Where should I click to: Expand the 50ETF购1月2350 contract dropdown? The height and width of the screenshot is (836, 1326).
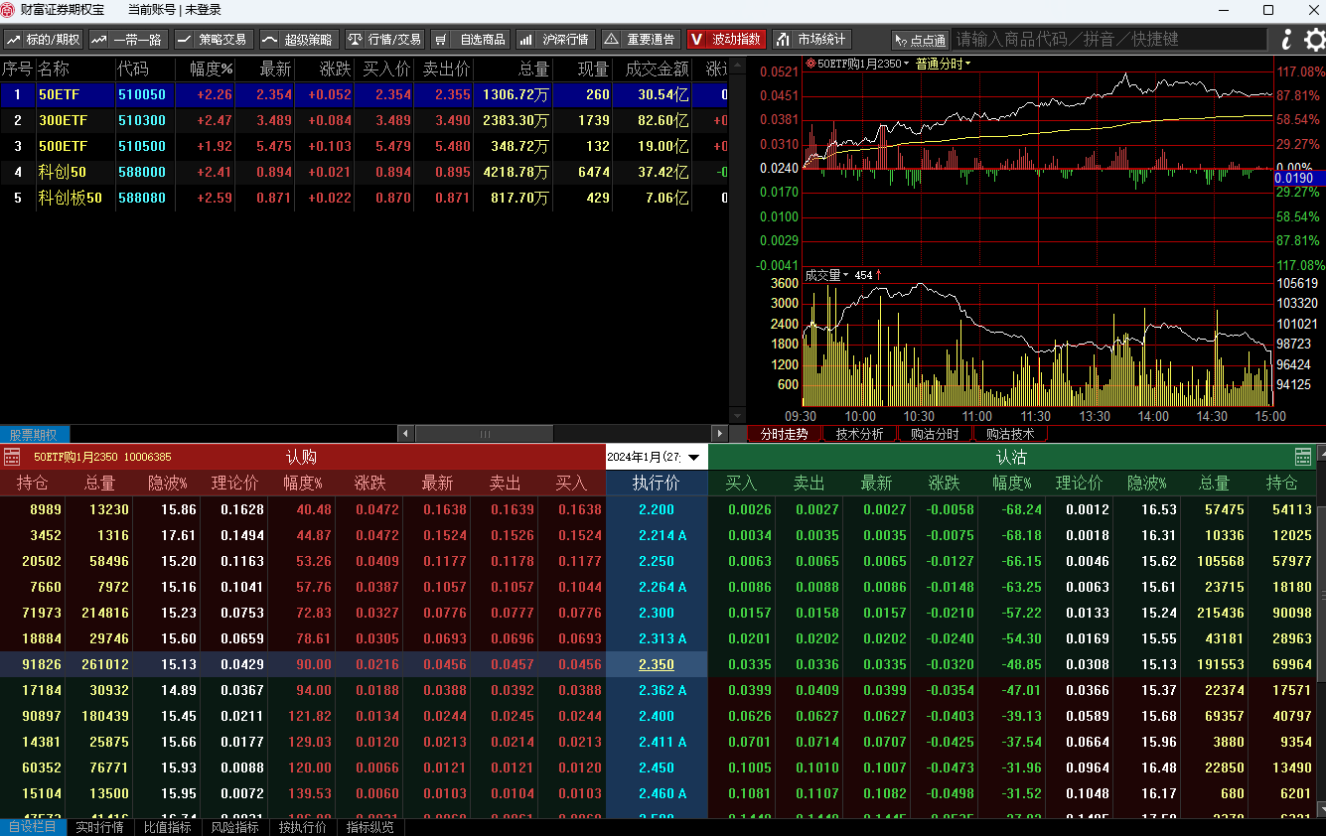(857, 64)
